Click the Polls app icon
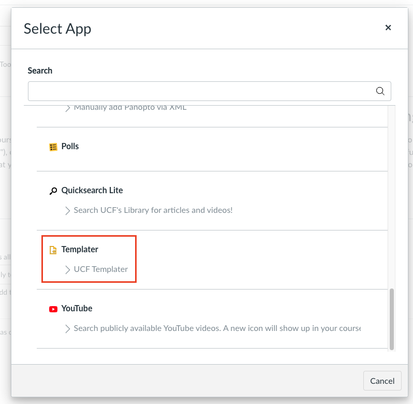The height and width of the screenshot is (404, 413). click(x=53, y=147)
